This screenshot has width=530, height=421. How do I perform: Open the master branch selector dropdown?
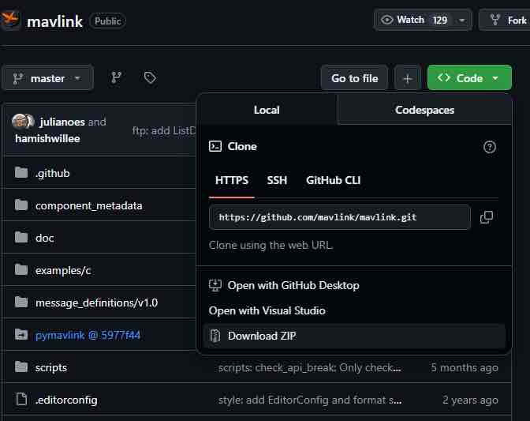click(x=47, y=78)
